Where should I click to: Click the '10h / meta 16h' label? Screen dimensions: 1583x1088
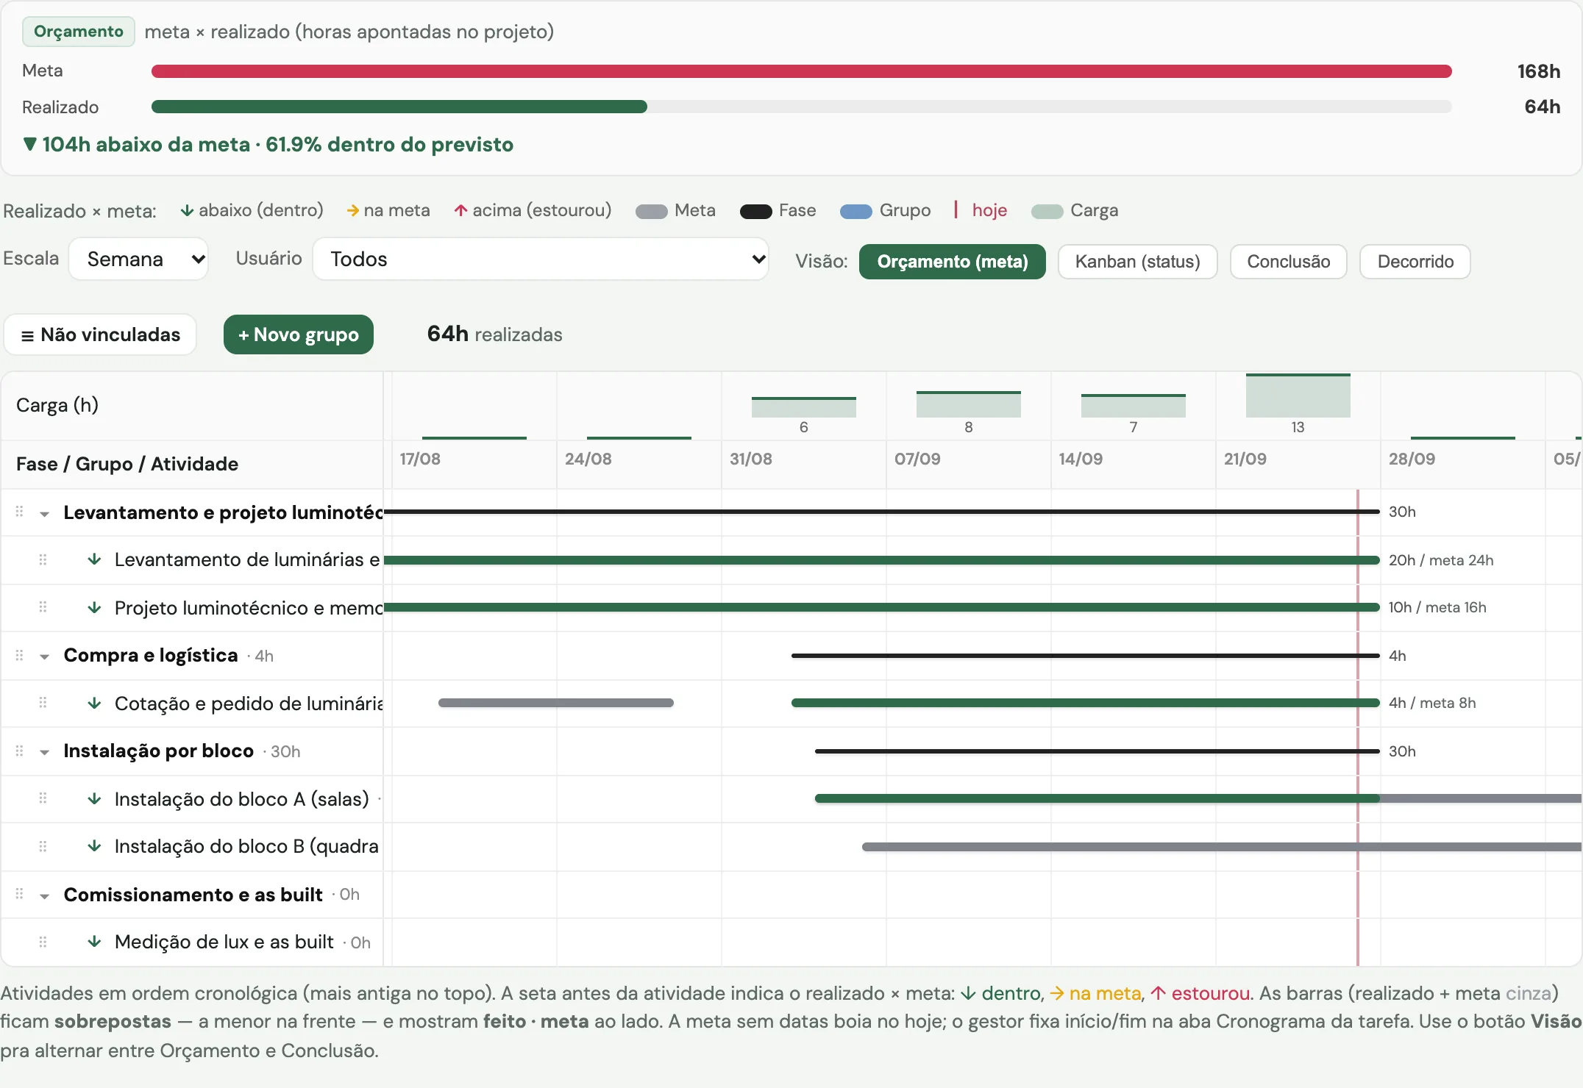point(1437,607)
